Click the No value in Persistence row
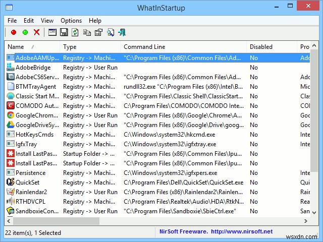Screen dimensions: 323x242 pyautogui.click(x=254, y=172)
